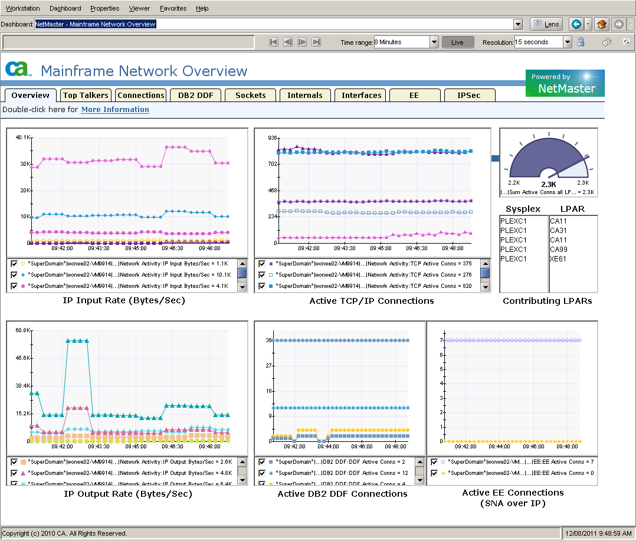
Task: Open the Time range dropdown
Action: click(434, 42)
